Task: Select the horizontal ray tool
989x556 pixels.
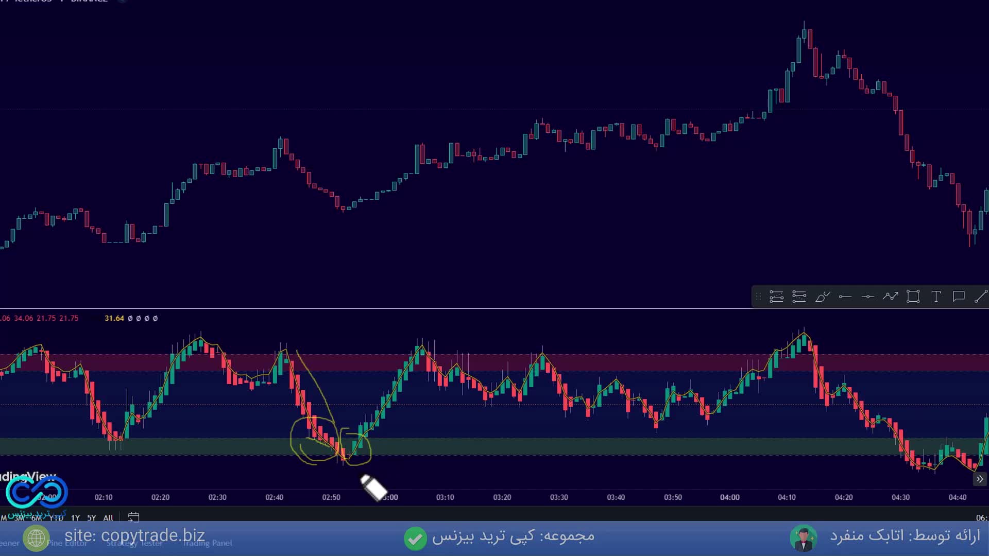Action: [845, 297]
